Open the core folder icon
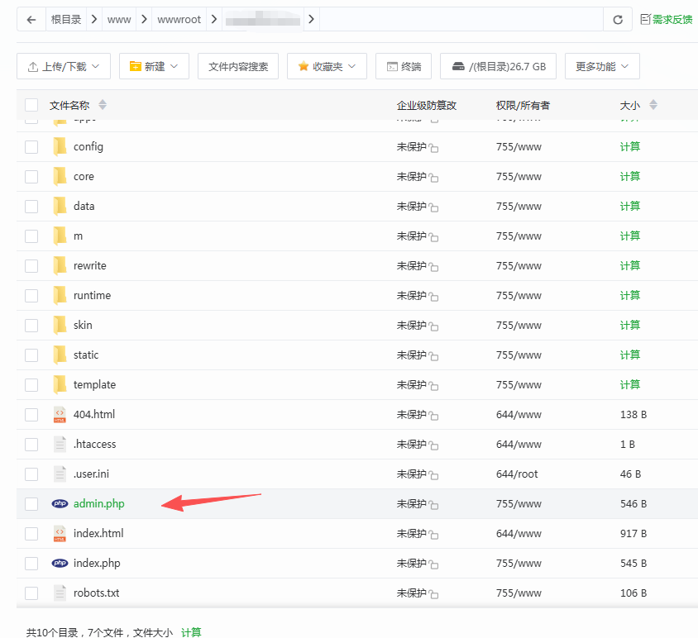Viewport: 698px width, 638px height. tap(60, 177)
